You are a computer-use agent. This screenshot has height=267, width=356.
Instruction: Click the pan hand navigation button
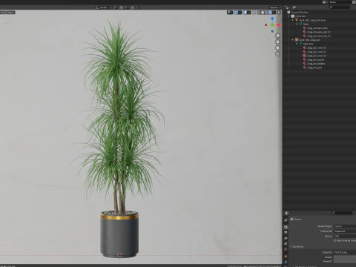pos(277,42)
